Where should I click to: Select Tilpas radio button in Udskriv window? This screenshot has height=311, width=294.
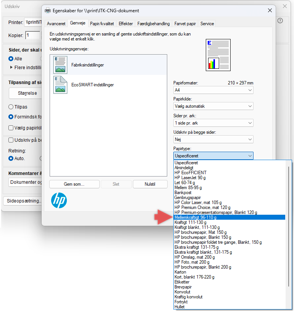click(x=11, y=107)
